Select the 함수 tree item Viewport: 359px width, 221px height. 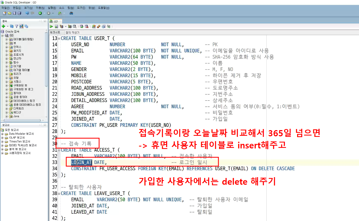[x=16, y=62]
